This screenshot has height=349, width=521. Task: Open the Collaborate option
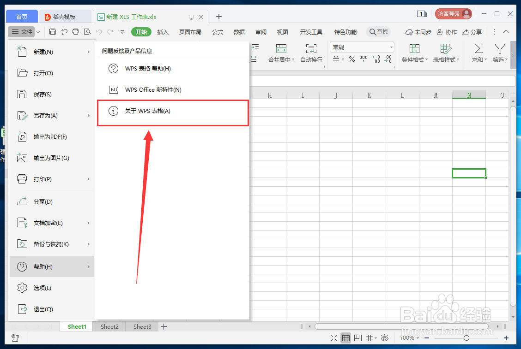[447, 32]
